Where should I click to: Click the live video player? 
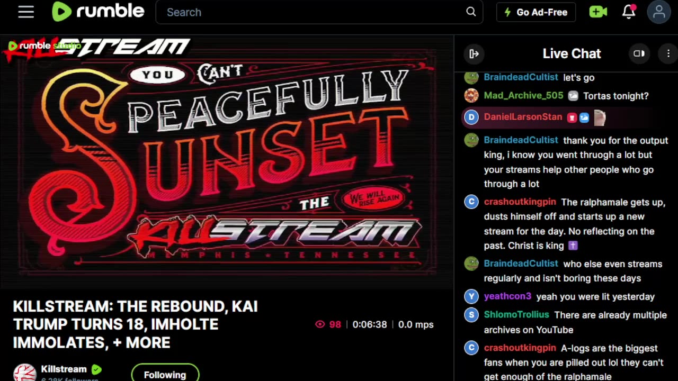tap(227, 161)
